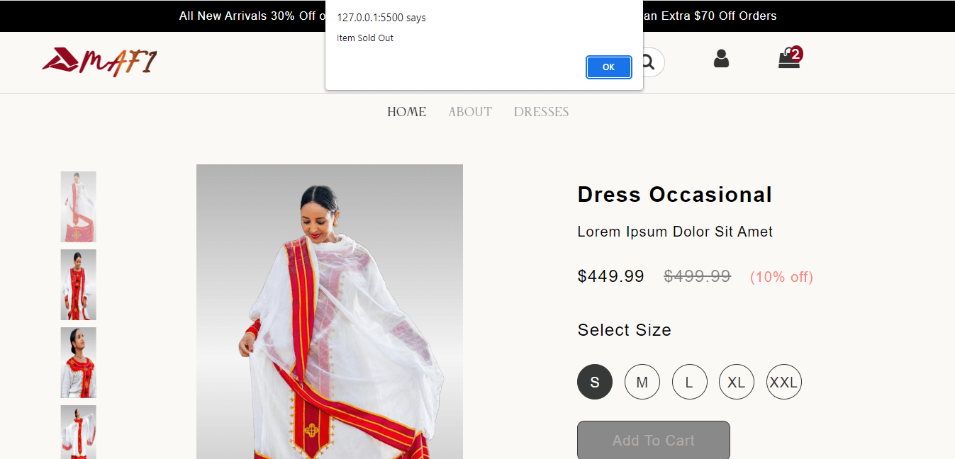Click OK on the Item Sold Out alert

pyautogui.click(x=608, y=67)
